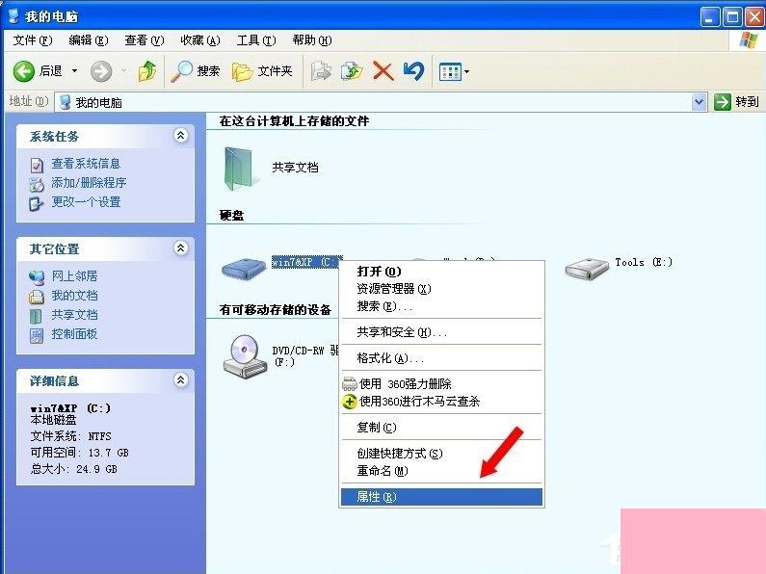Click the Copy To toolbar icon

pos(352,71)
